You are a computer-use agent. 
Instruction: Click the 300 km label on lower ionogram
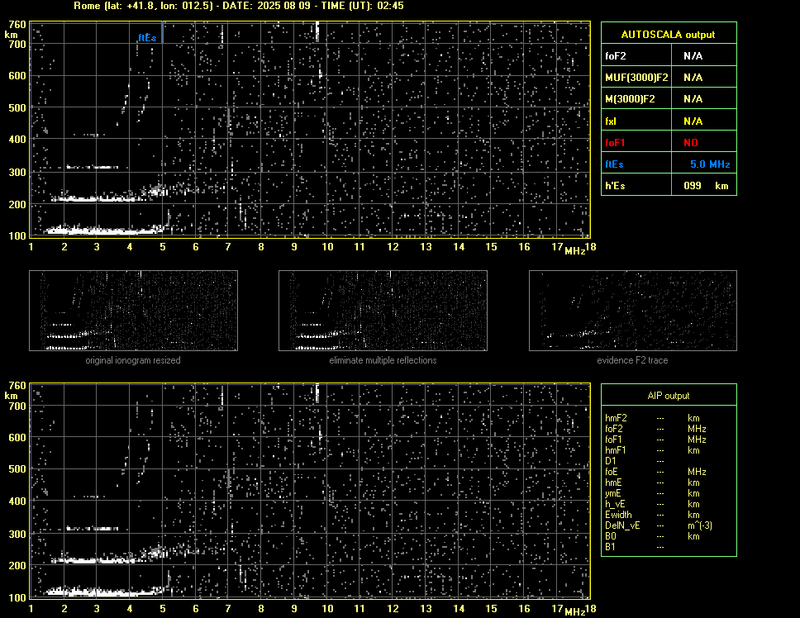click(x=17, y=535)
